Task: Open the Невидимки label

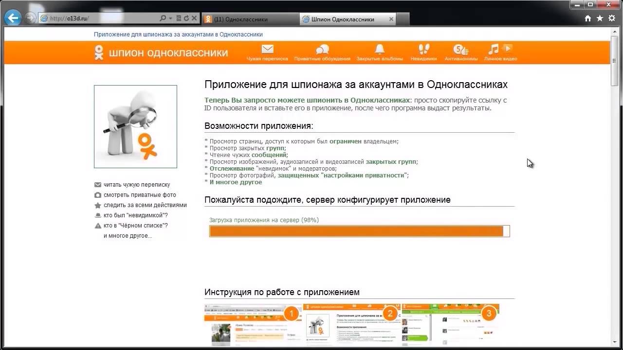Action: tap(424, 59)
